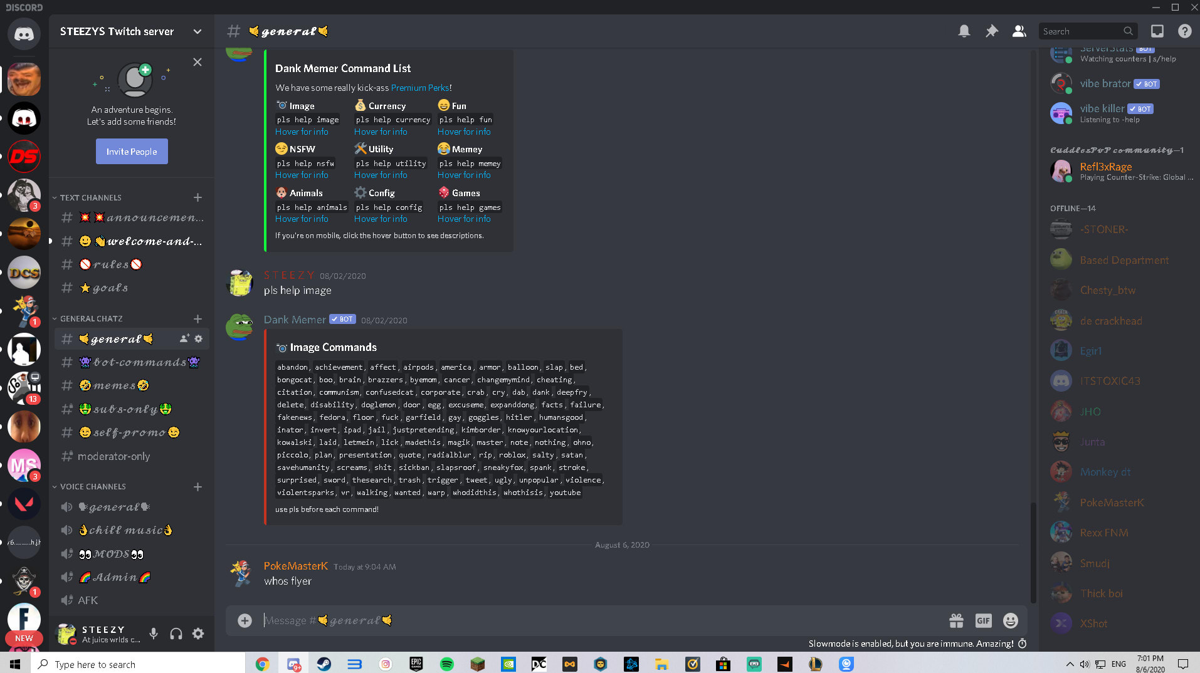Join chill music voice channel
Image resolution: width=1200 pixels, height=673 pixels.
(x=132, y=530)
